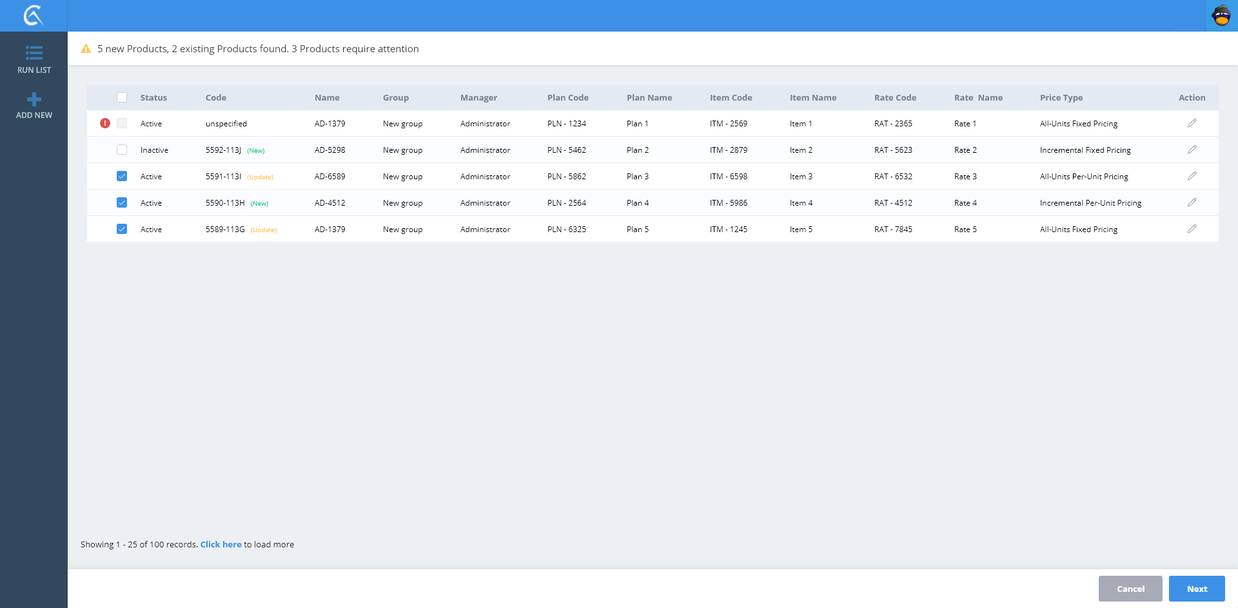This screenshot has height=608, width=1238.
Task: Click the 'Click here' load more link
Action: tap(221, 544)
